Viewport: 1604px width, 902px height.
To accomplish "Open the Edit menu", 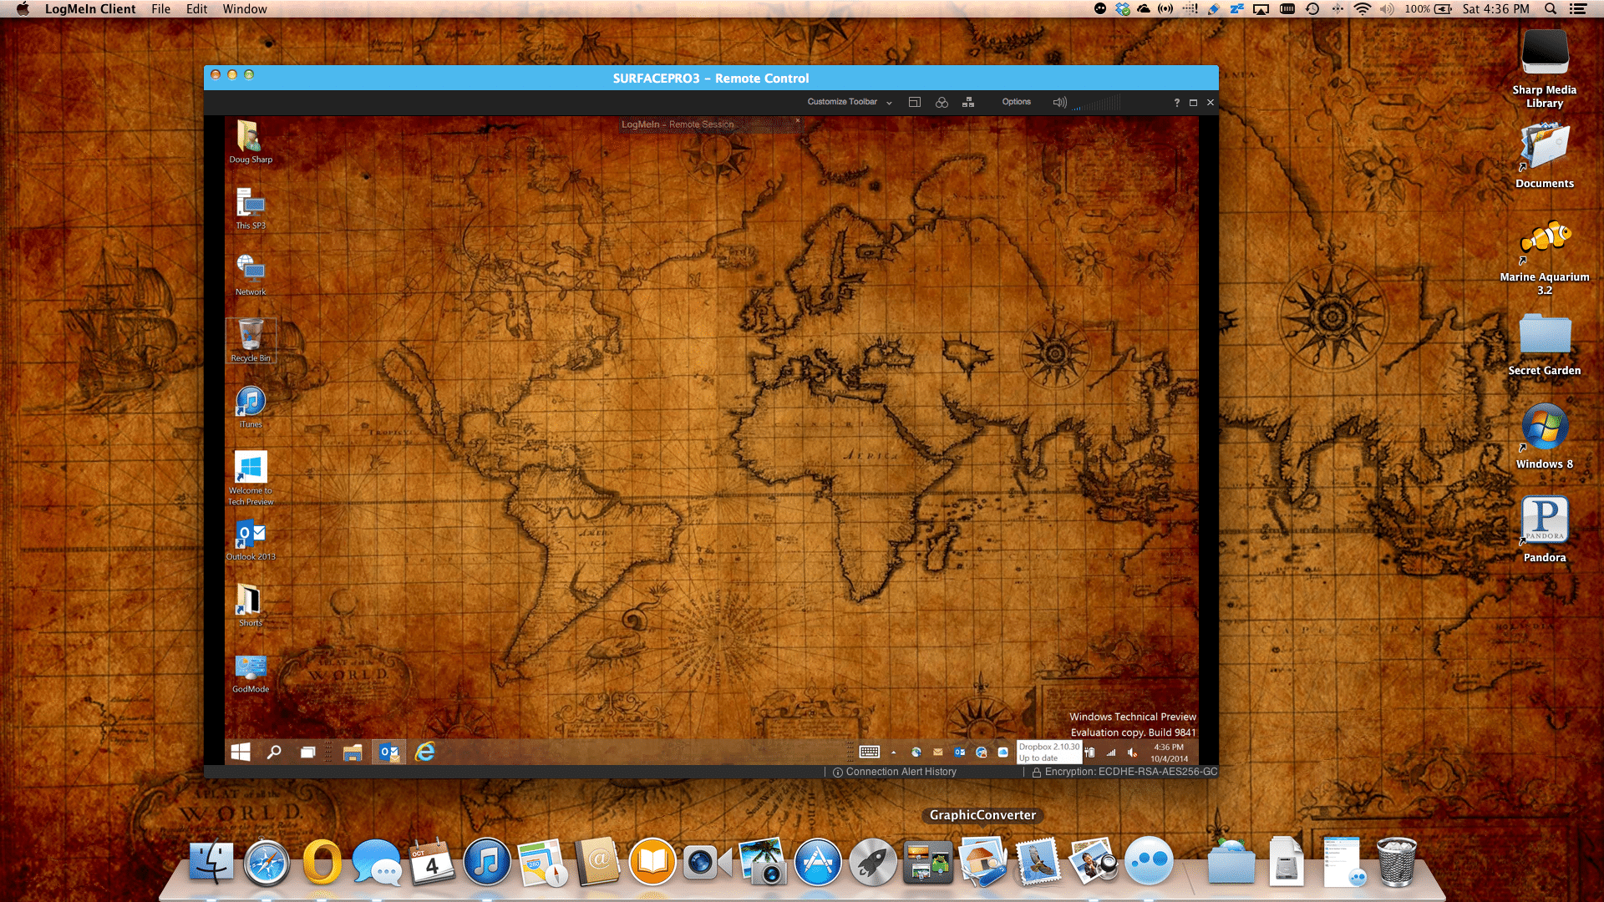I will (197, 9).
